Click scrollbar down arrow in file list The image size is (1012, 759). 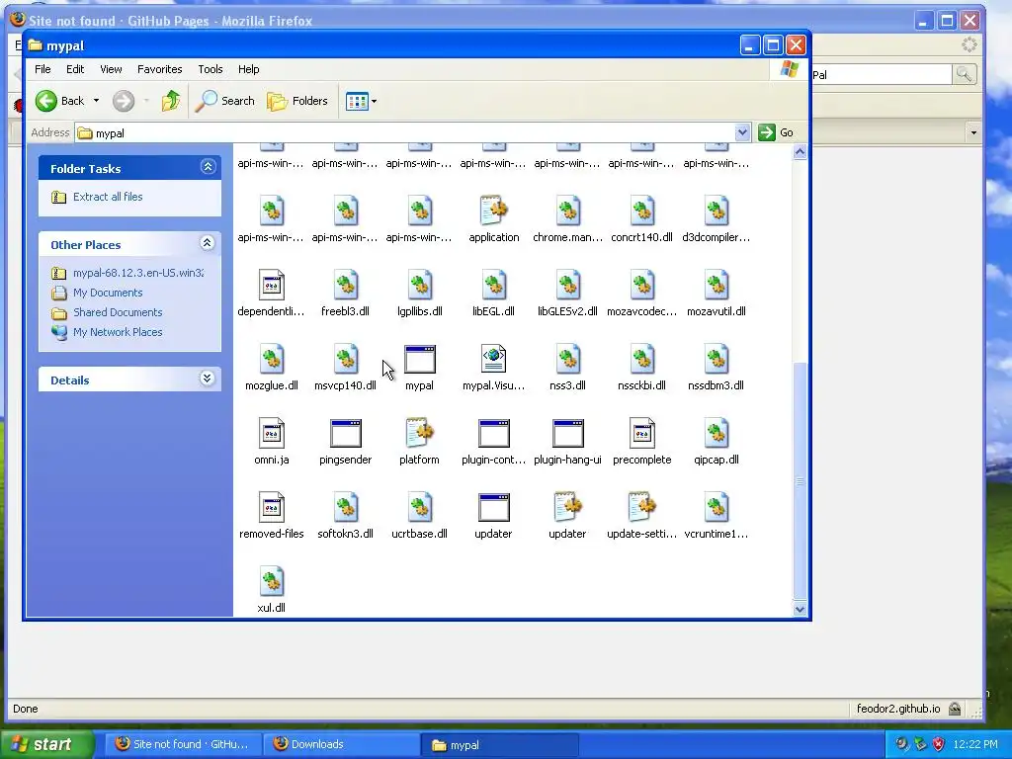pos(800,609)
